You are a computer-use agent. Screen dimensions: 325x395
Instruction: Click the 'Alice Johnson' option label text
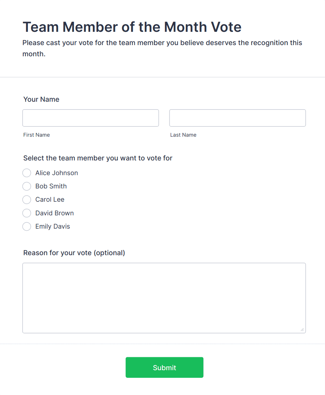(x=57, y=173)
